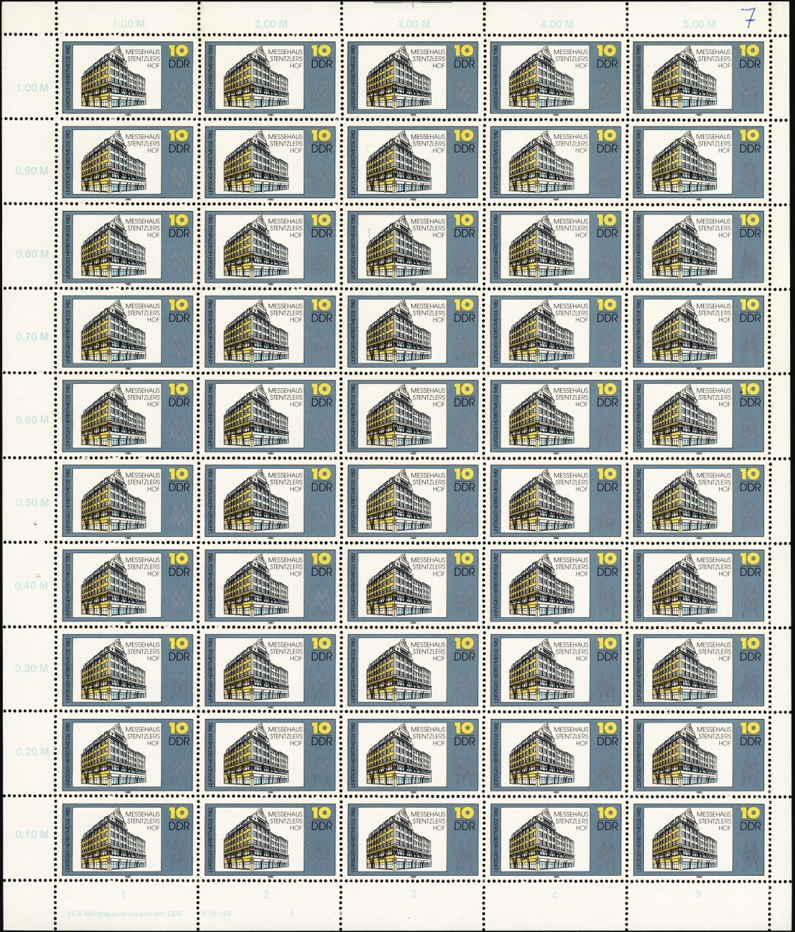Screen dimensions: 795x932
Task: Select the stamp right of 0,60 M label
Action: 128,415
